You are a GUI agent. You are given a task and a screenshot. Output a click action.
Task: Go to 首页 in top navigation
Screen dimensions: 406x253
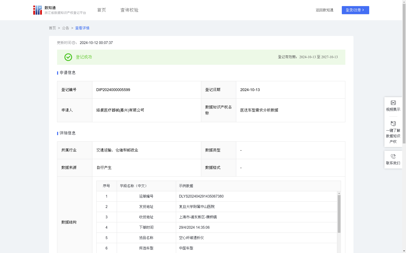tap(101, 10)
